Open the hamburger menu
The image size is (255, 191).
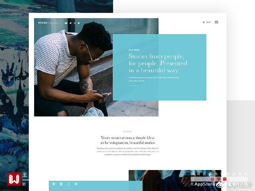point(216,22)
